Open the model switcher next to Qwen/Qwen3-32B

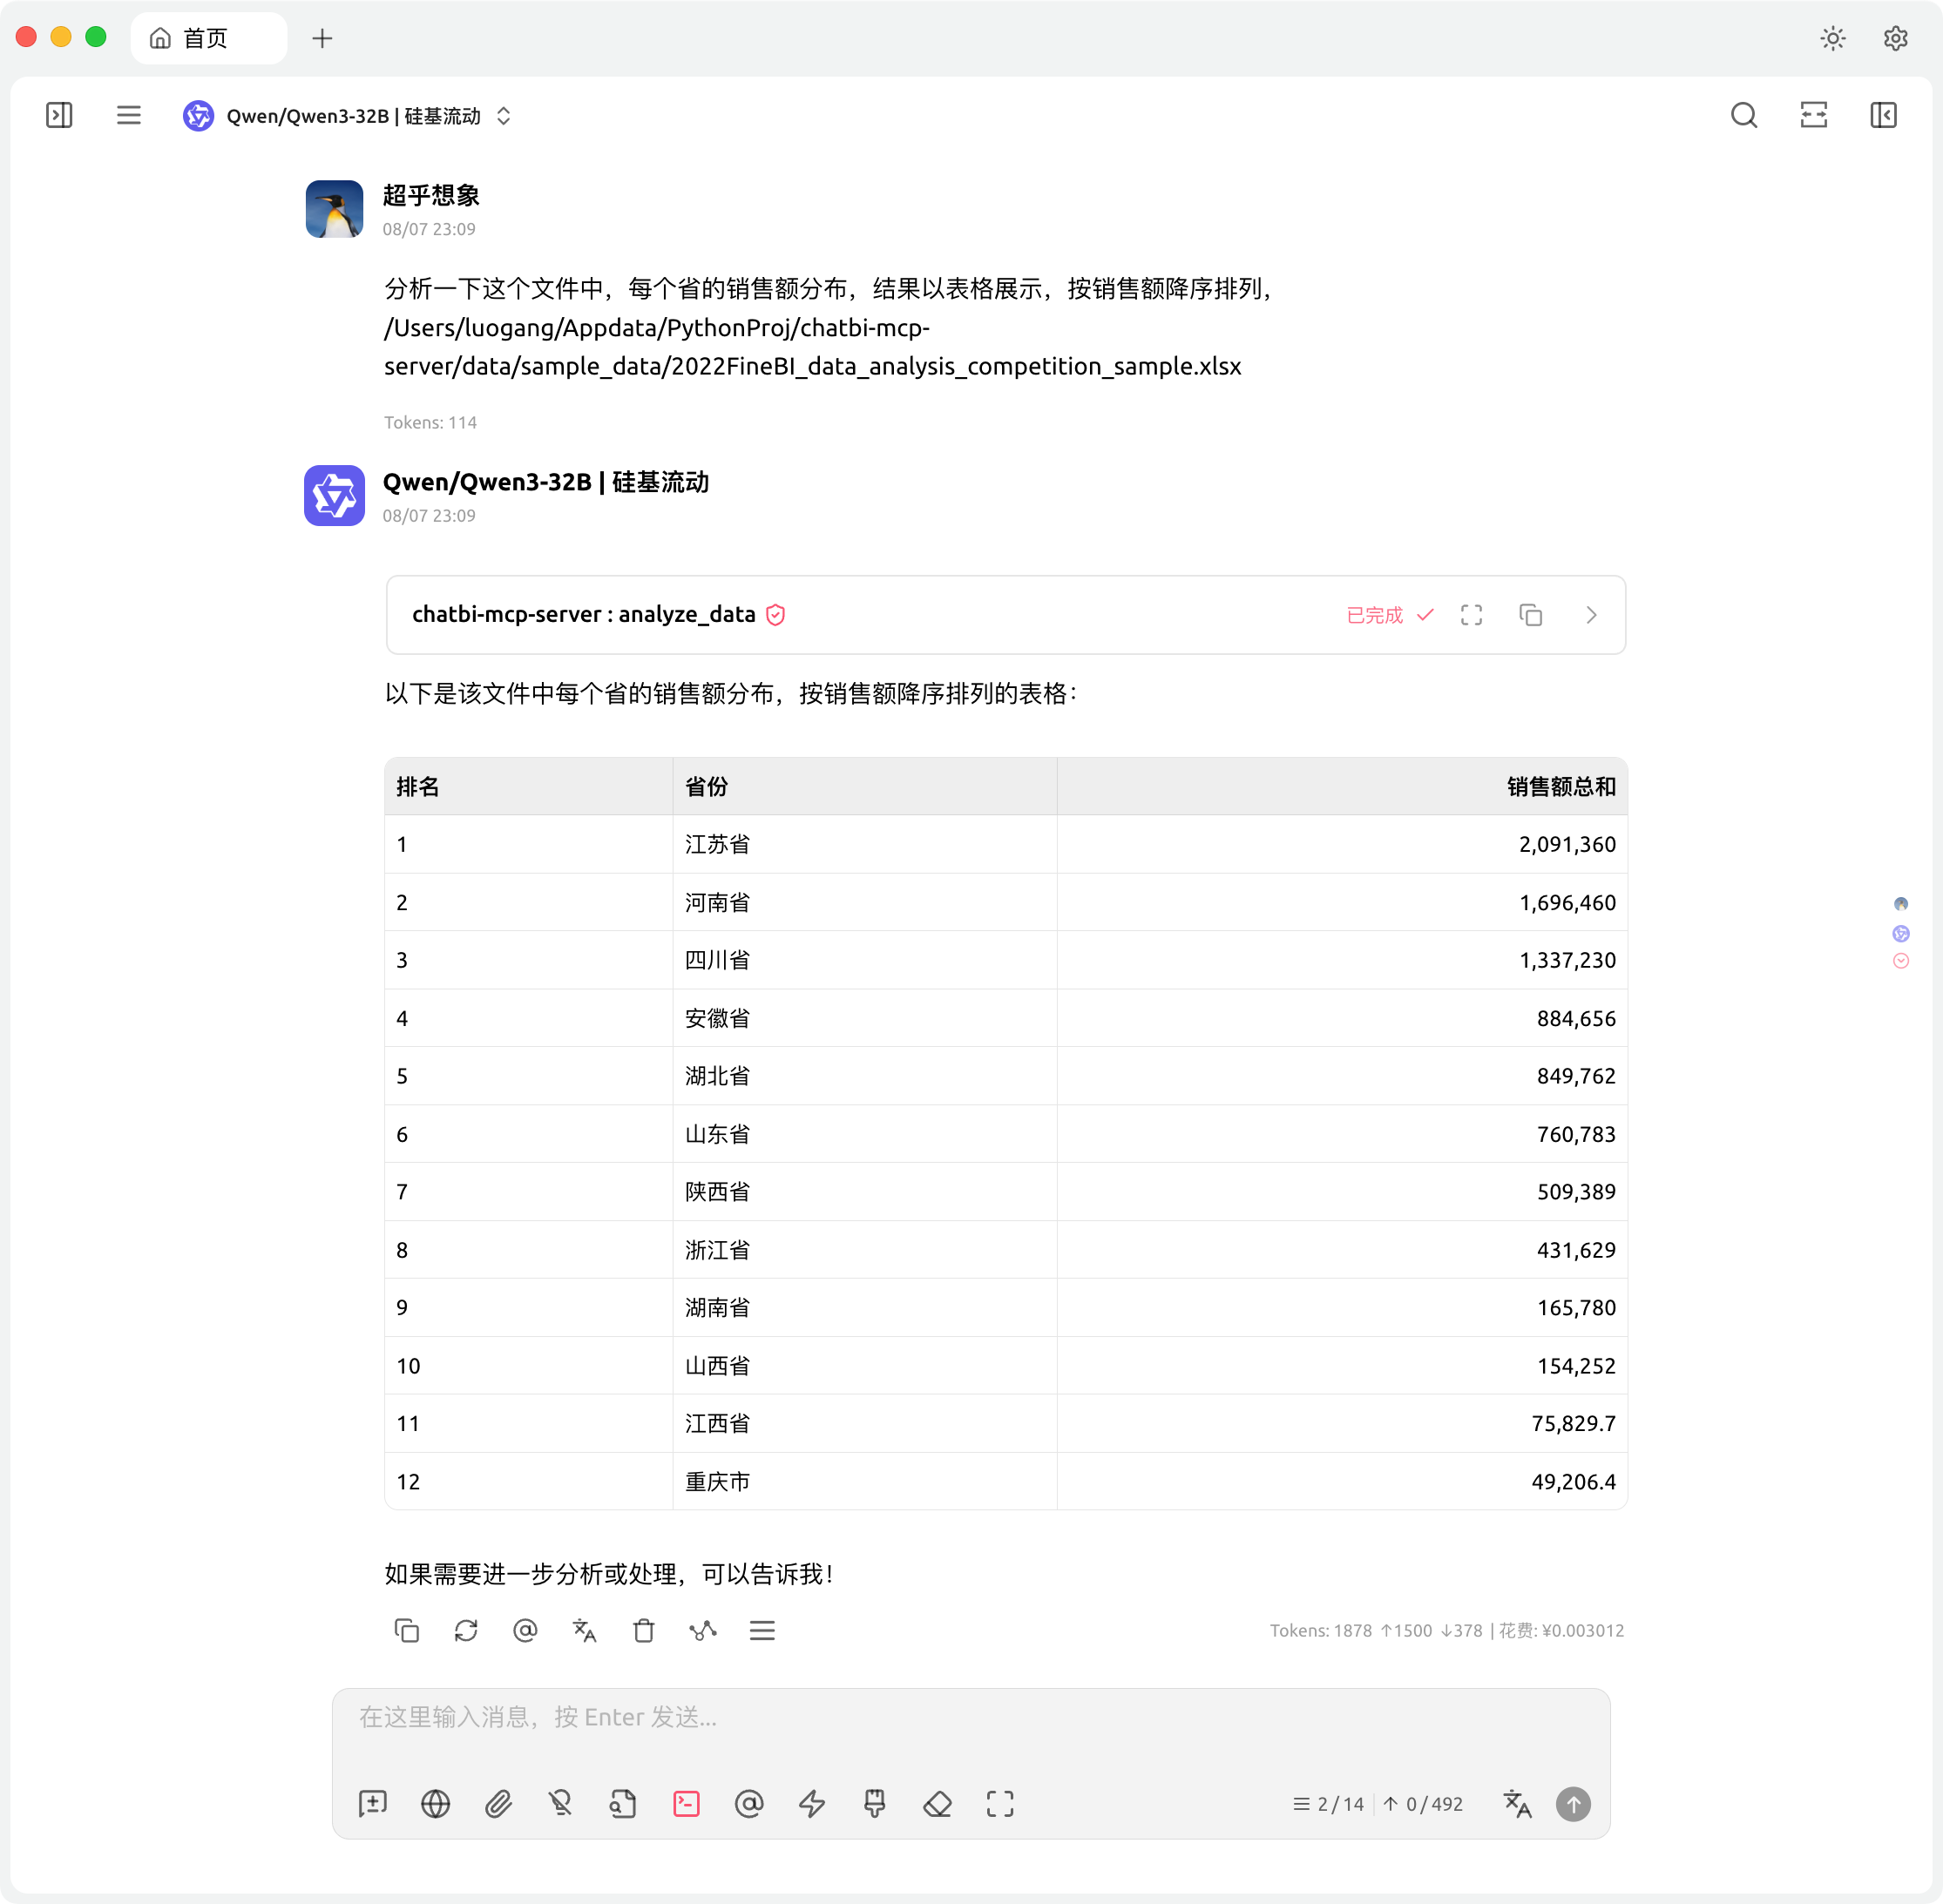(x=504, y=116)
